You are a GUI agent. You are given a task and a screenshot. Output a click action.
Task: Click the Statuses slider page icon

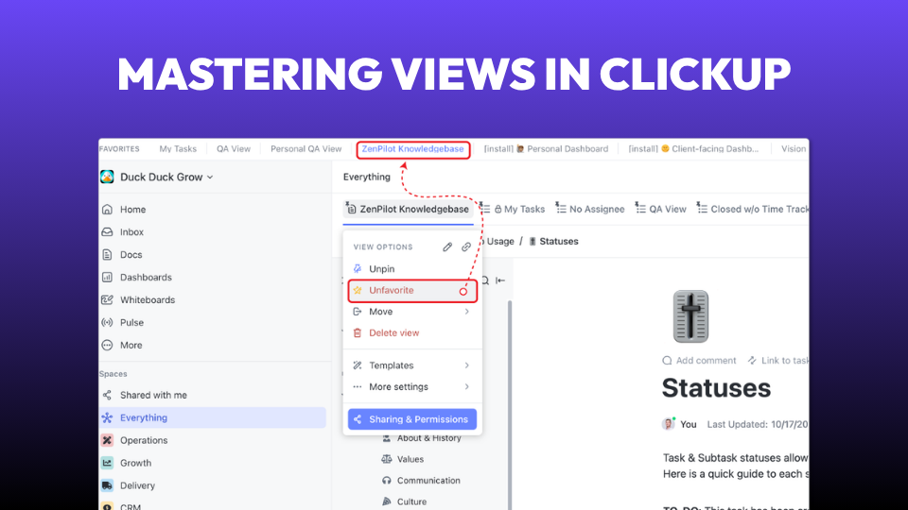[690, 316]
